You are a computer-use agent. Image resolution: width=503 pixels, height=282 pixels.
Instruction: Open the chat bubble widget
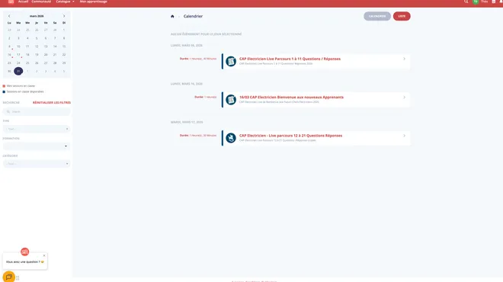click(x=9, y=277)
